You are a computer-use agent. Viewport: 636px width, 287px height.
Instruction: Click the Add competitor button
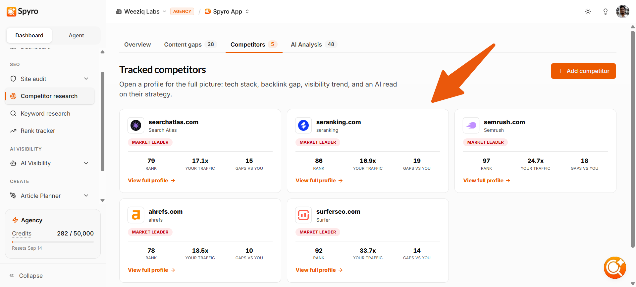tap(583, 71)
